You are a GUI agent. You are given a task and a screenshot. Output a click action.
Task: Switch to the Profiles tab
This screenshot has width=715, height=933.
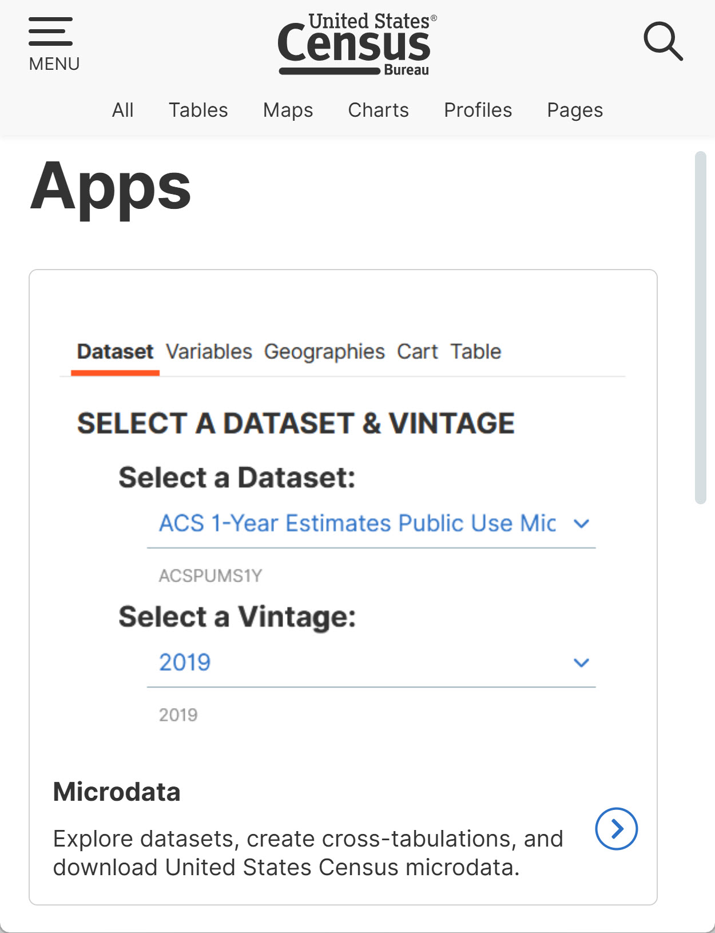(x=478, y=110)
